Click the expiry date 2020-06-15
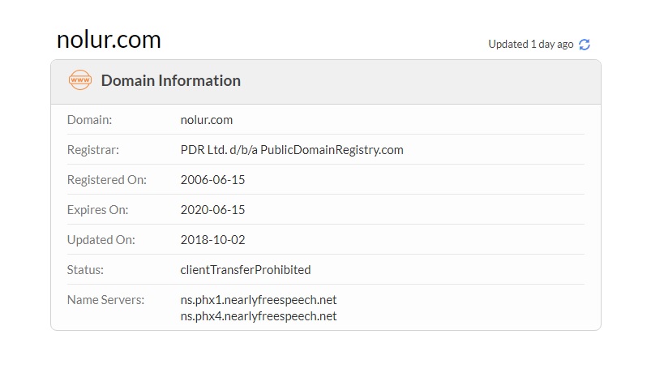Viewport: 664px width, 373px height. click(x=212, y=210)
